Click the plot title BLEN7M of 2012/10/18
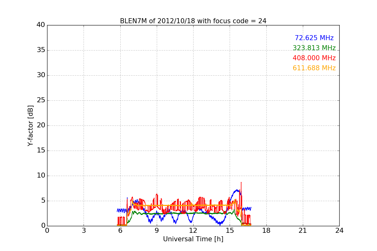377x251 pixels. click(193, 21)
